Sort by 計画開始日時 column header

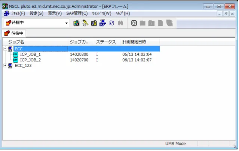140,42
